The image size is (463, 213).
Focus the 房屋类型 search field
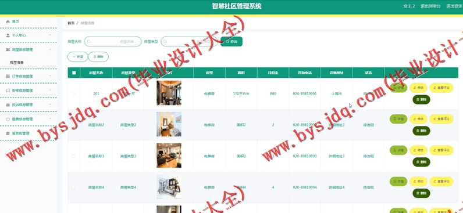click(189, 42)
